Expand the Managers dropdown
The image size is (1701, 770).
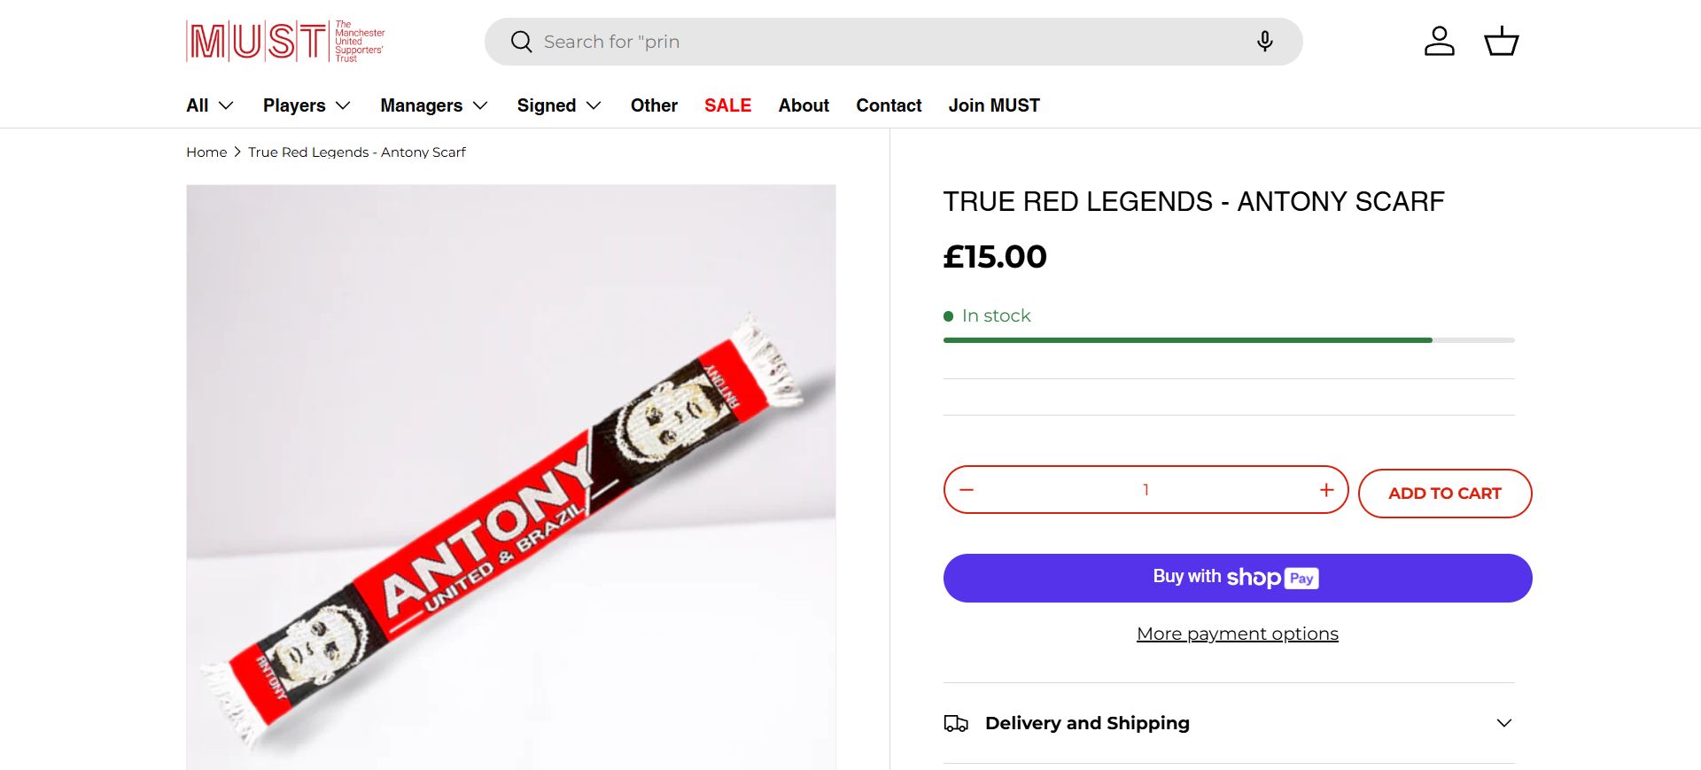434,105
